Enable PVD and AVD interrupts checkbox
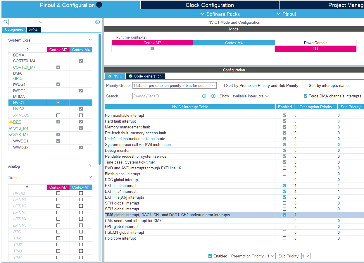This screenshot has width=364, height=263. pos(284,168)
